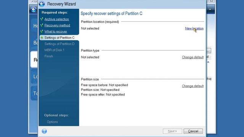The height and width of the screenshot is (137, 244).
Task: Click the 'Specify recover settings of Partition C' heading
Action: click(x=111, y=14)
